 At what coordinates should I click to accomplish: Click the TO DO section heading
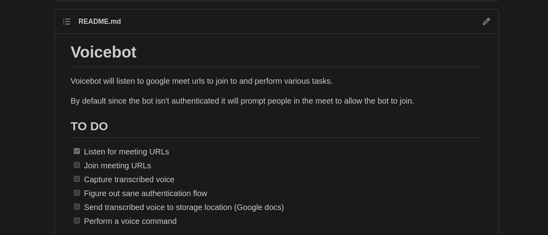(89, 126)
